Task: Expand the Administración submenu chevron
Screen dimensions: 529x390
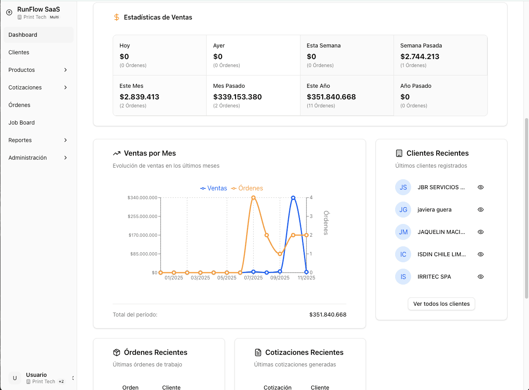Action: (x=66, y=158)
